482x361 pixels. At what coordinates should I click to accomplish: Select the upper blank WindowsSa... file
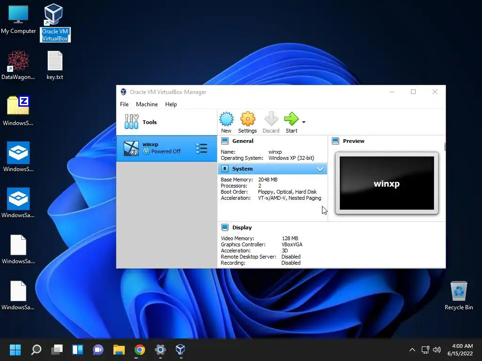tap(18, 249)
